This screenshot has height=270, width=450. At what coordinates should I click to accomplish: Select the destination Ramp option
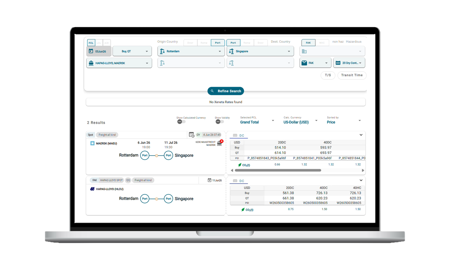point(247,43)
